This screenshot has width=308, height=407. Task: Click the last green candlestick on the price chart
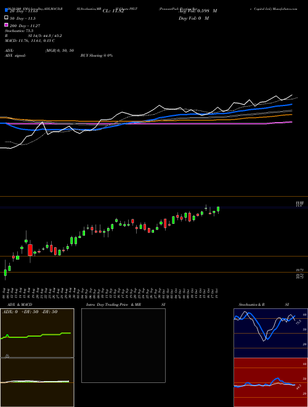click(x=218, y=209)
